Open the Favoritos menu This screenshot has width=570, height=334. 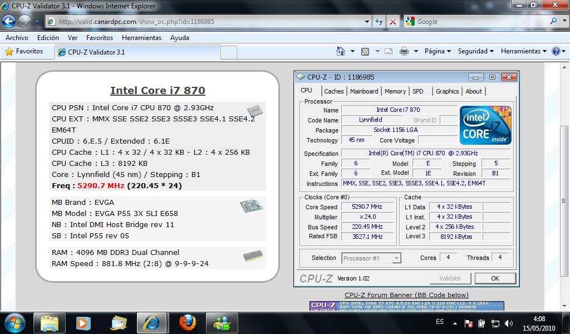click(100, 37)
